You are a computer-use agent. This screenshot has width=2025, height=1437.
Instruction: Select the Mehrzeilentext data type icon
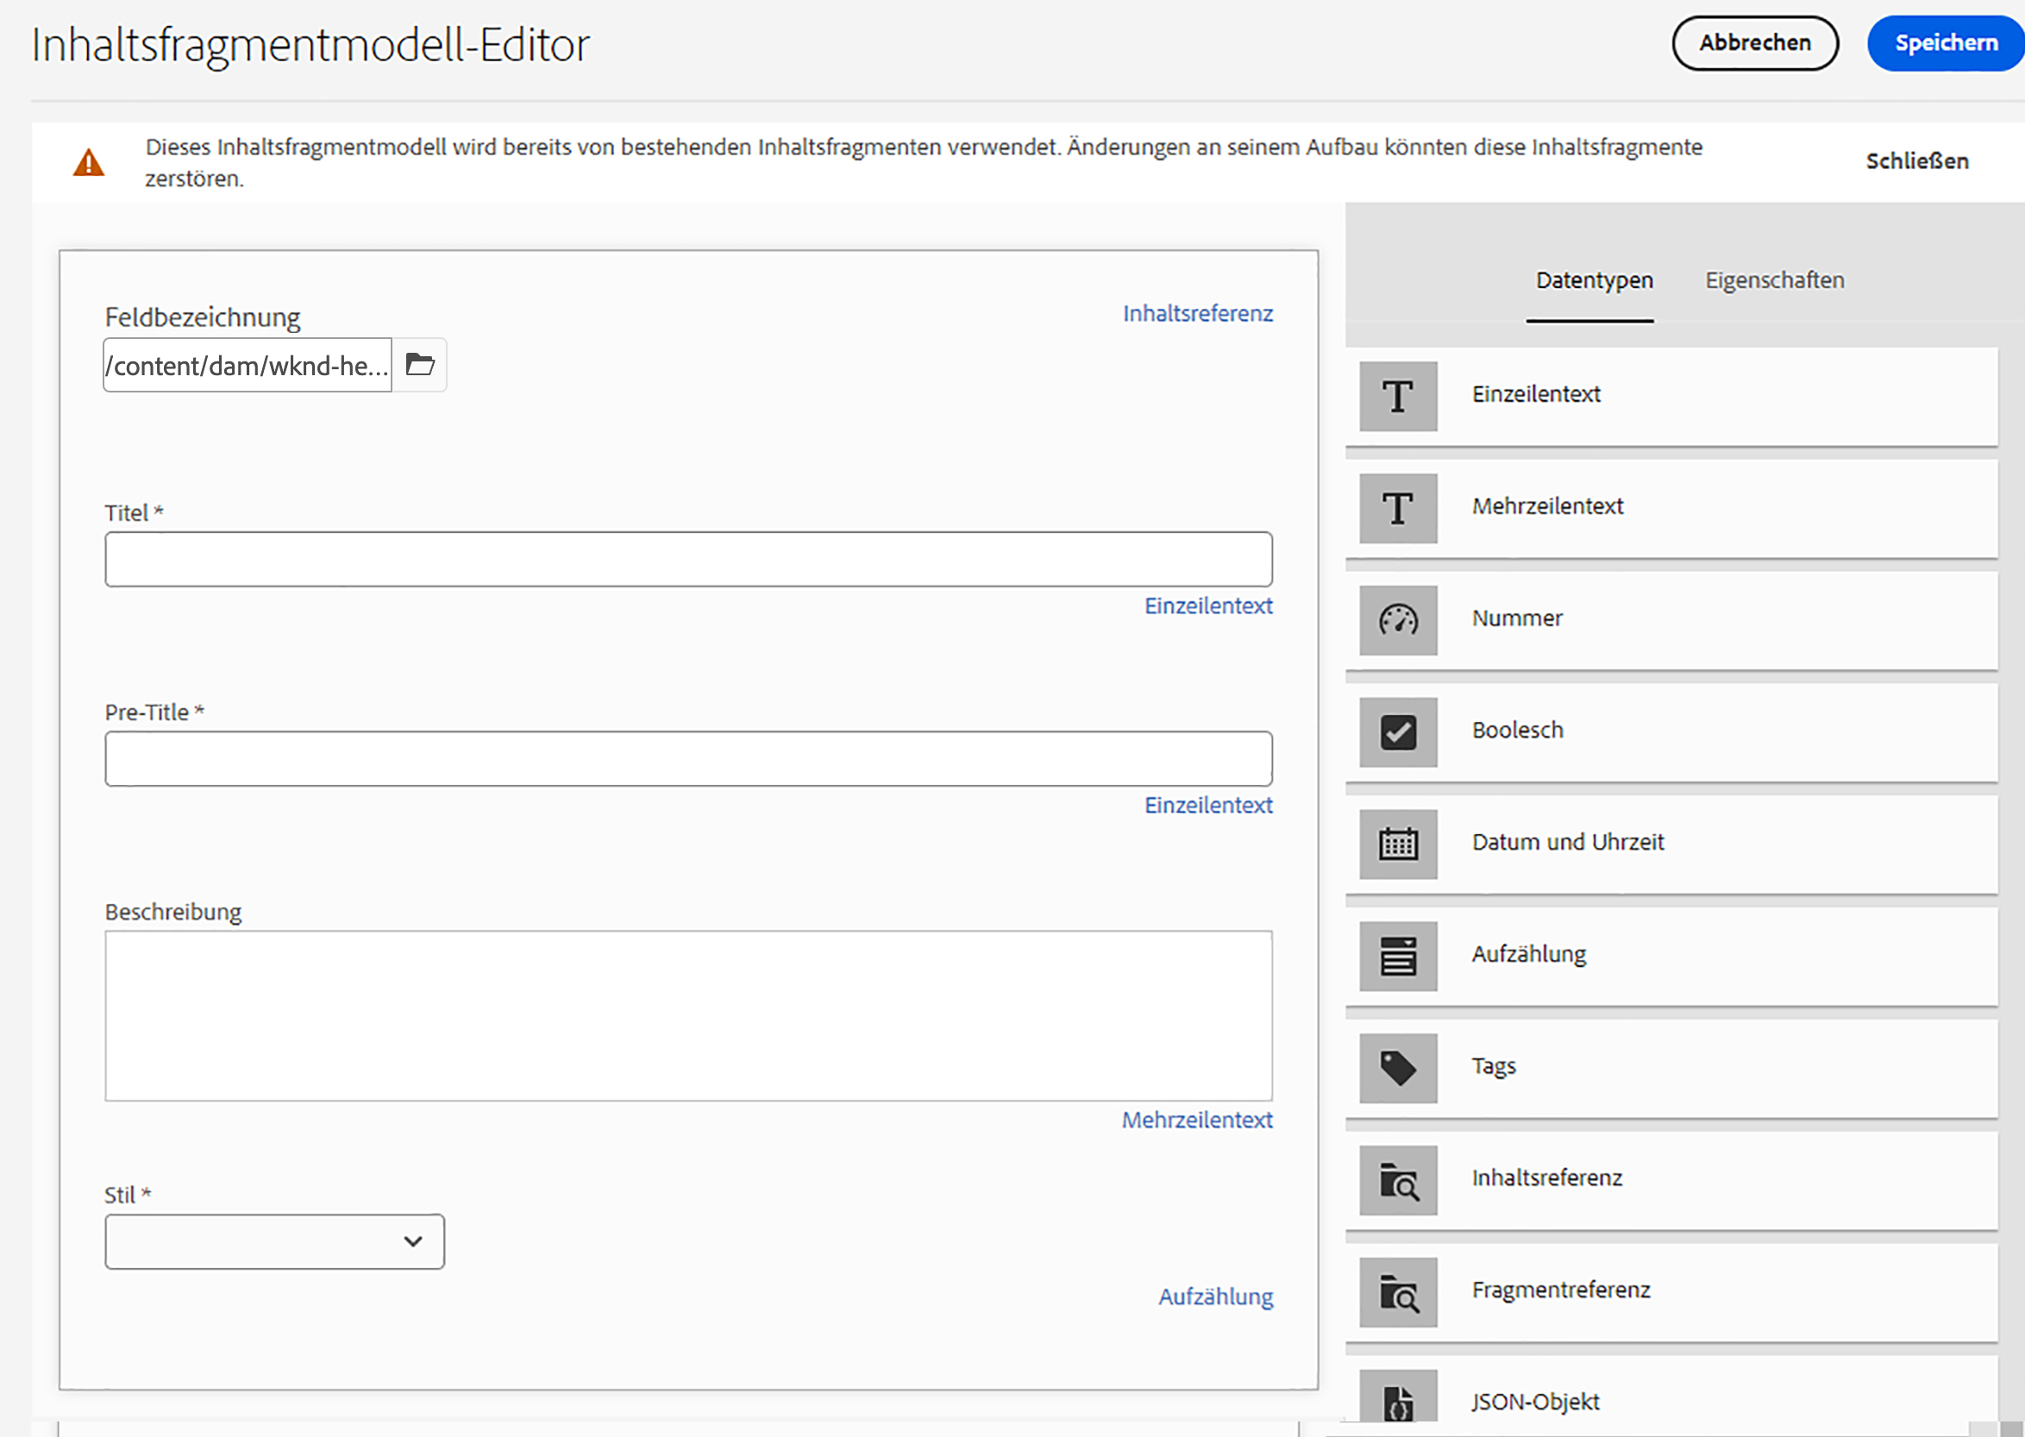click(x=1398, y=508)
